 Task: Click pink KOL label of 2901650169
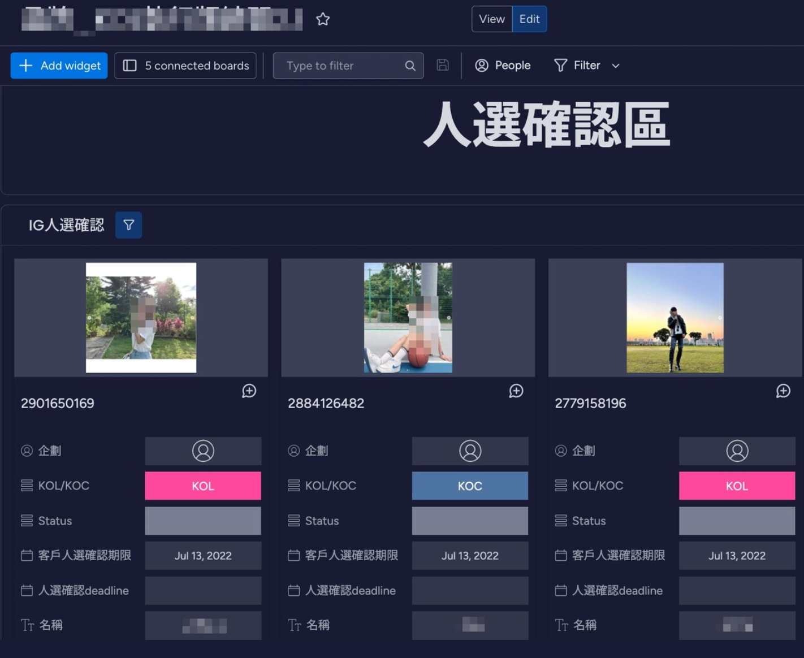tap(203, 486)
